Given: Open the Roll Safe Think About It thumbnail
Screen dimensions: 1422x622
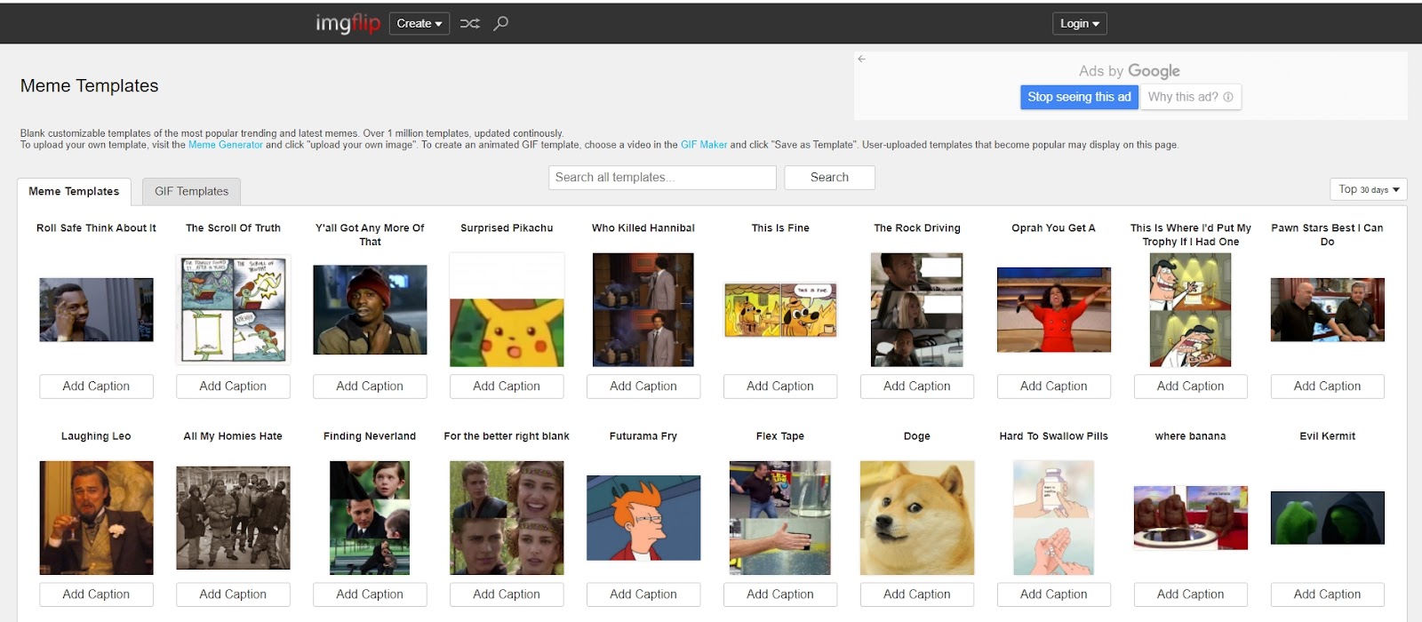Looking at the screenshot, I should click(x=96, y=309).
